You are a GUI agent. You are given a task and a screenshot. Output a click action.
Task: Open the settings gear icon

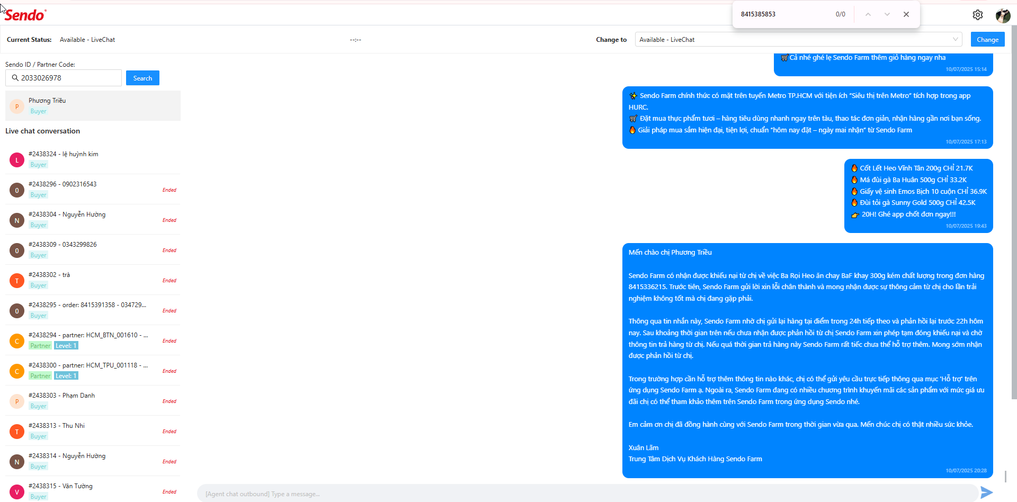point(978,15)
